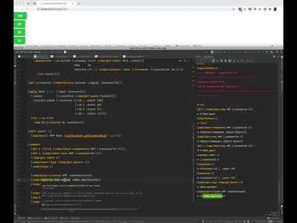Click the comment form line in the editor
Viewport: 297px width, 223px height.
click(35, 144)
